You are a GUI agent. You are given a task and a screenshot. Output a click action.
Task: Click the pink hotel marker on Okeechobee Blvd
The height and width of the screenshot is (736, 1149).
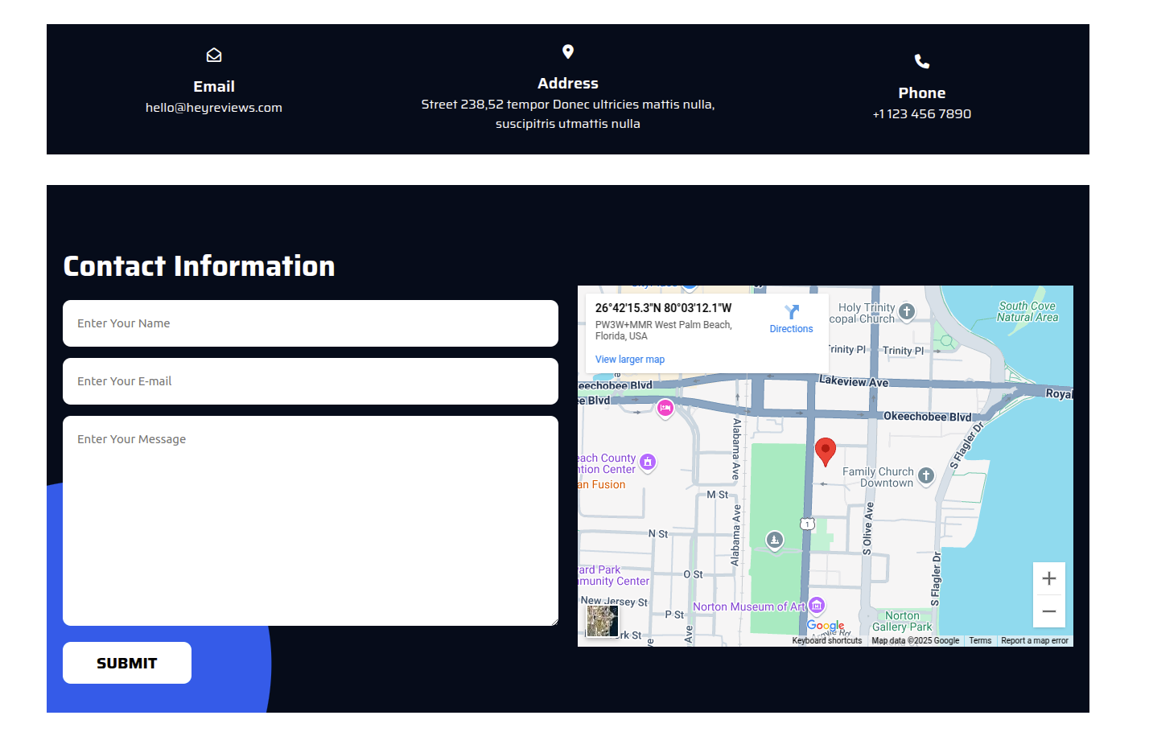(665, 408)
